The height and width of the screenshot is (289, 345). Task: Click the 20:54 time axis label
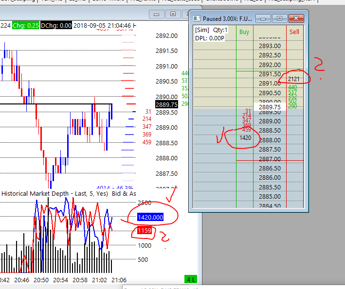pos(60,280)
